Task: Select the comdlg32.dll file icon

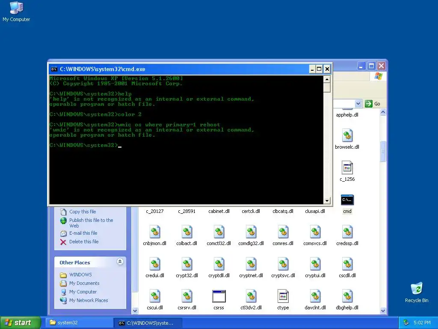Action: [251, 232]
